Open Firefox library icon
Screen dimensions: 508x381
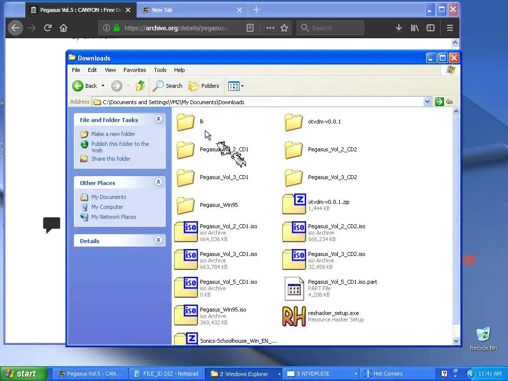[x=415, y=28]
